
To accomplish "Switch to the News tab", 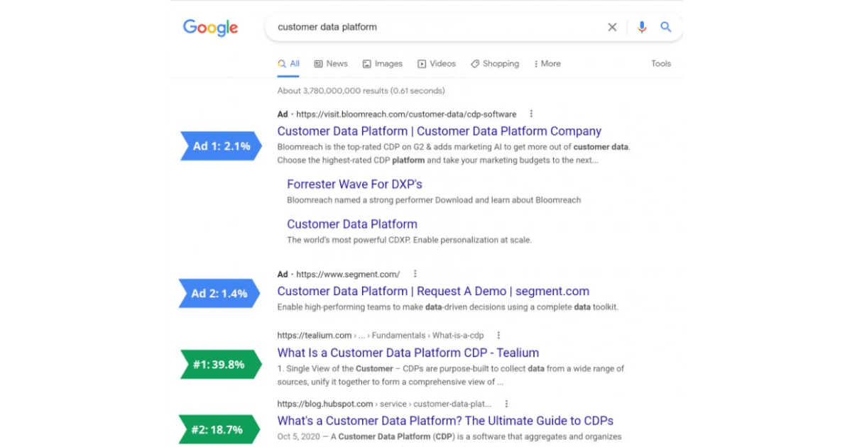I will (x=331, y=64).
